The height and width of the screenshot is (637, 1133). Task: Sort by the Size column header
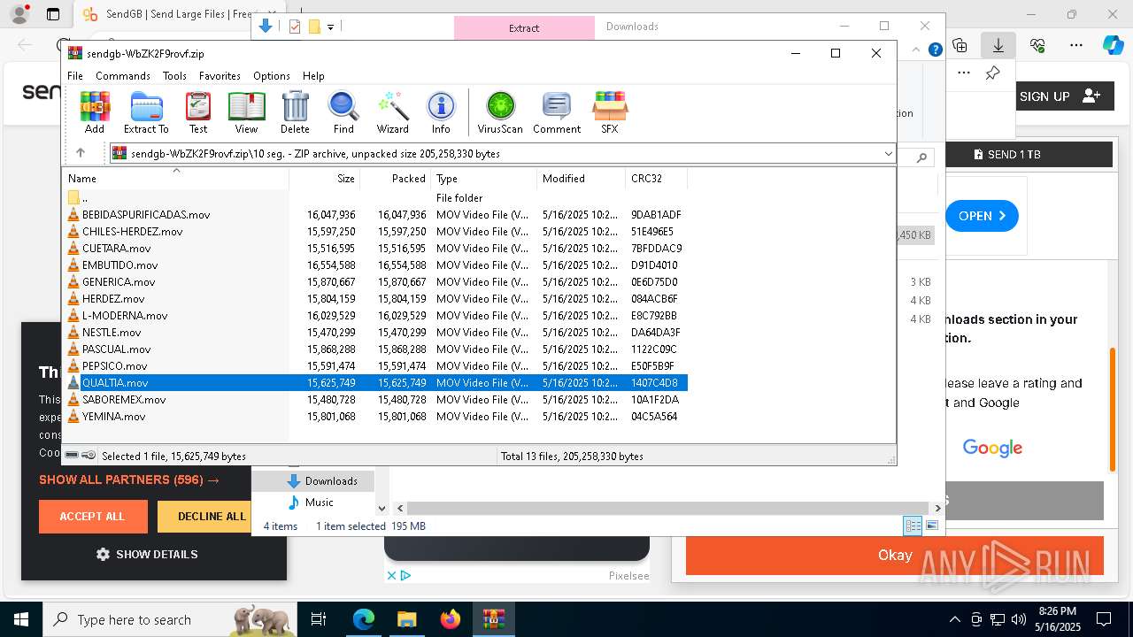325,178
